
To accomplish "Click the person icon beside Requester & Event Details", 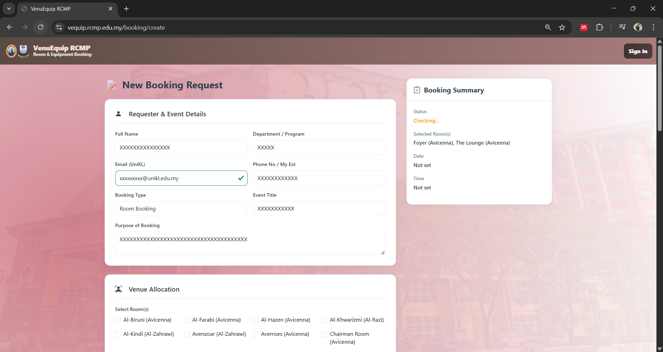I will click(x=118, y=114).
